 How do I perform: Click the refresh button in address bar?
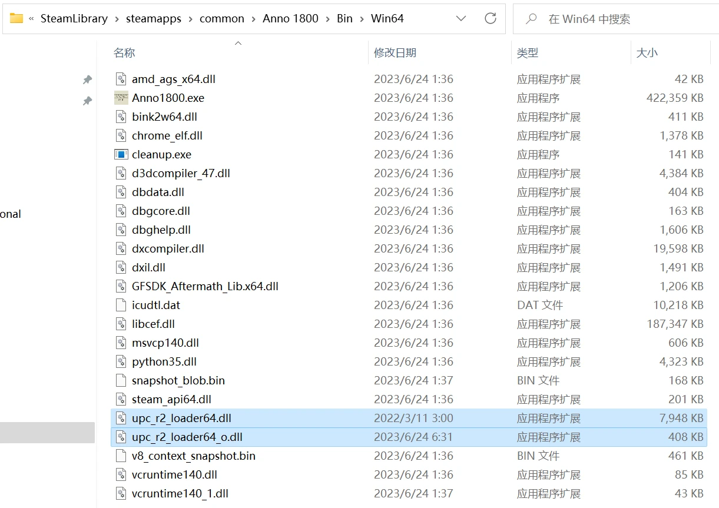(x=490, y=18)
